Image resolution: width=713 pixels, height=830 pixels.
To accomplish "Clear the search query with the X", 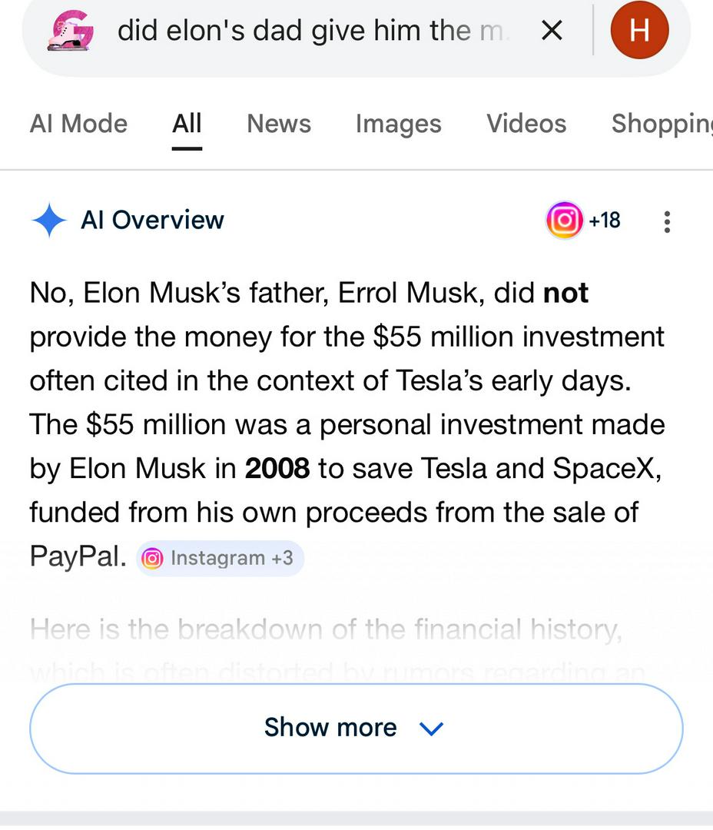I will click(x=552, y=31).
